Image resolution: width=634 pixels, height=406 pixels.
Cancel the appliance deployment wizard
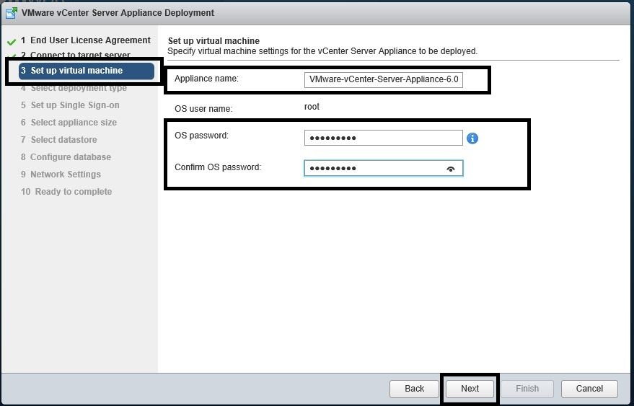[589, 389]
